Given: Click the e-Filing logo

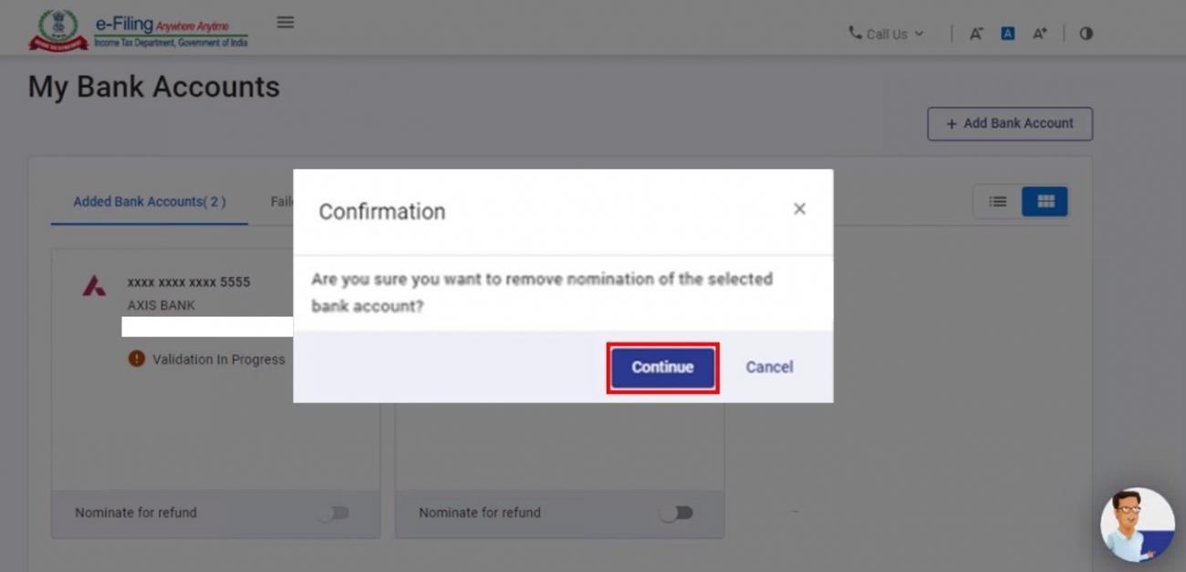Looking at the screenshot, I should [x=139, y=30].
